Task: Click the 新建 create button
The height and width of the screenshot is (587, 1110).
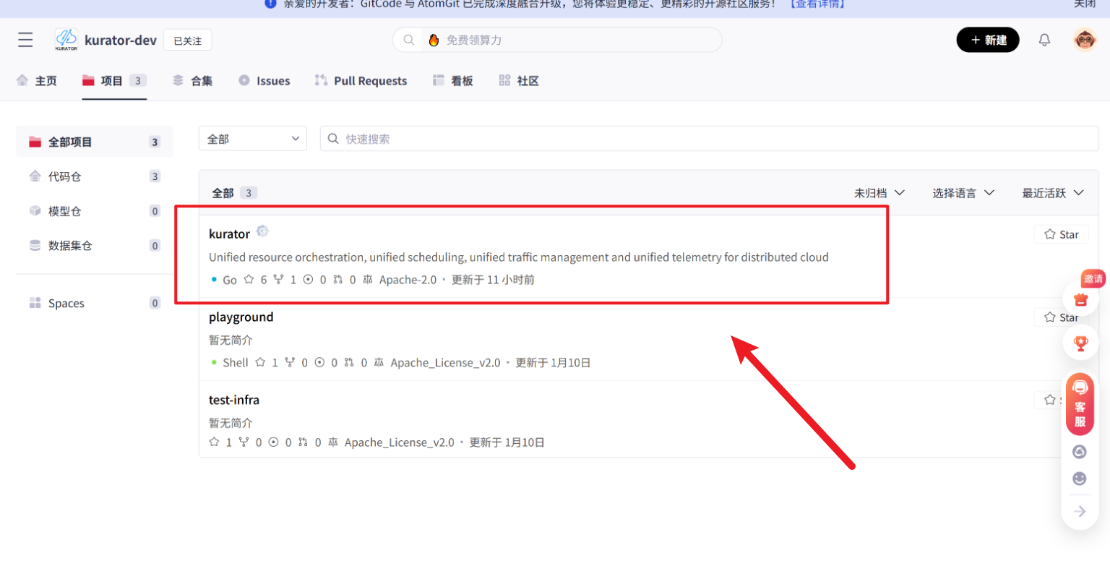Action: coord(988,40)
